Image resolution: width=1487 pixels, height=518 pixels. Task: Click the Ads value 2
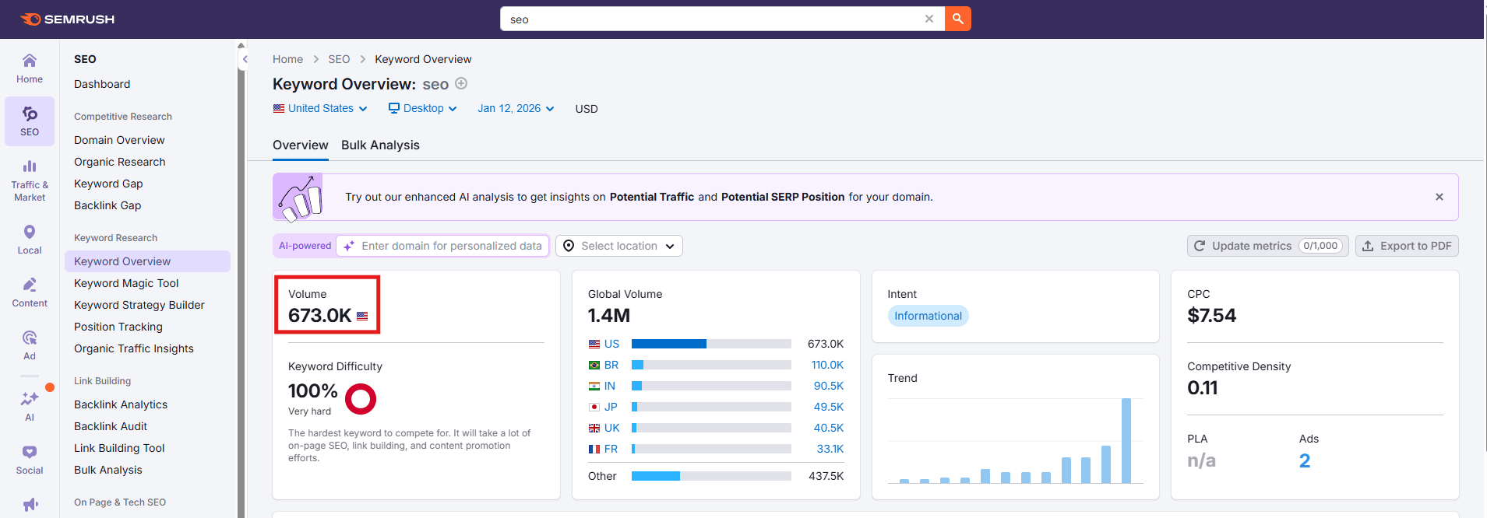[x=1305, y=460]
